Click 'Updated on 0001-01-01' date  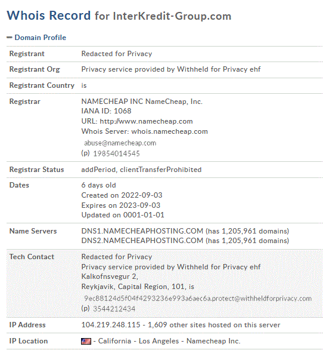point(123,215)
